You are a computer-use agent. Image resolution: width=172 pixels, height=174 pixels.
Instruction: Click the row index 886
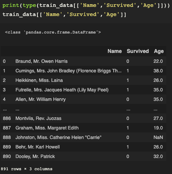[7, 118]
